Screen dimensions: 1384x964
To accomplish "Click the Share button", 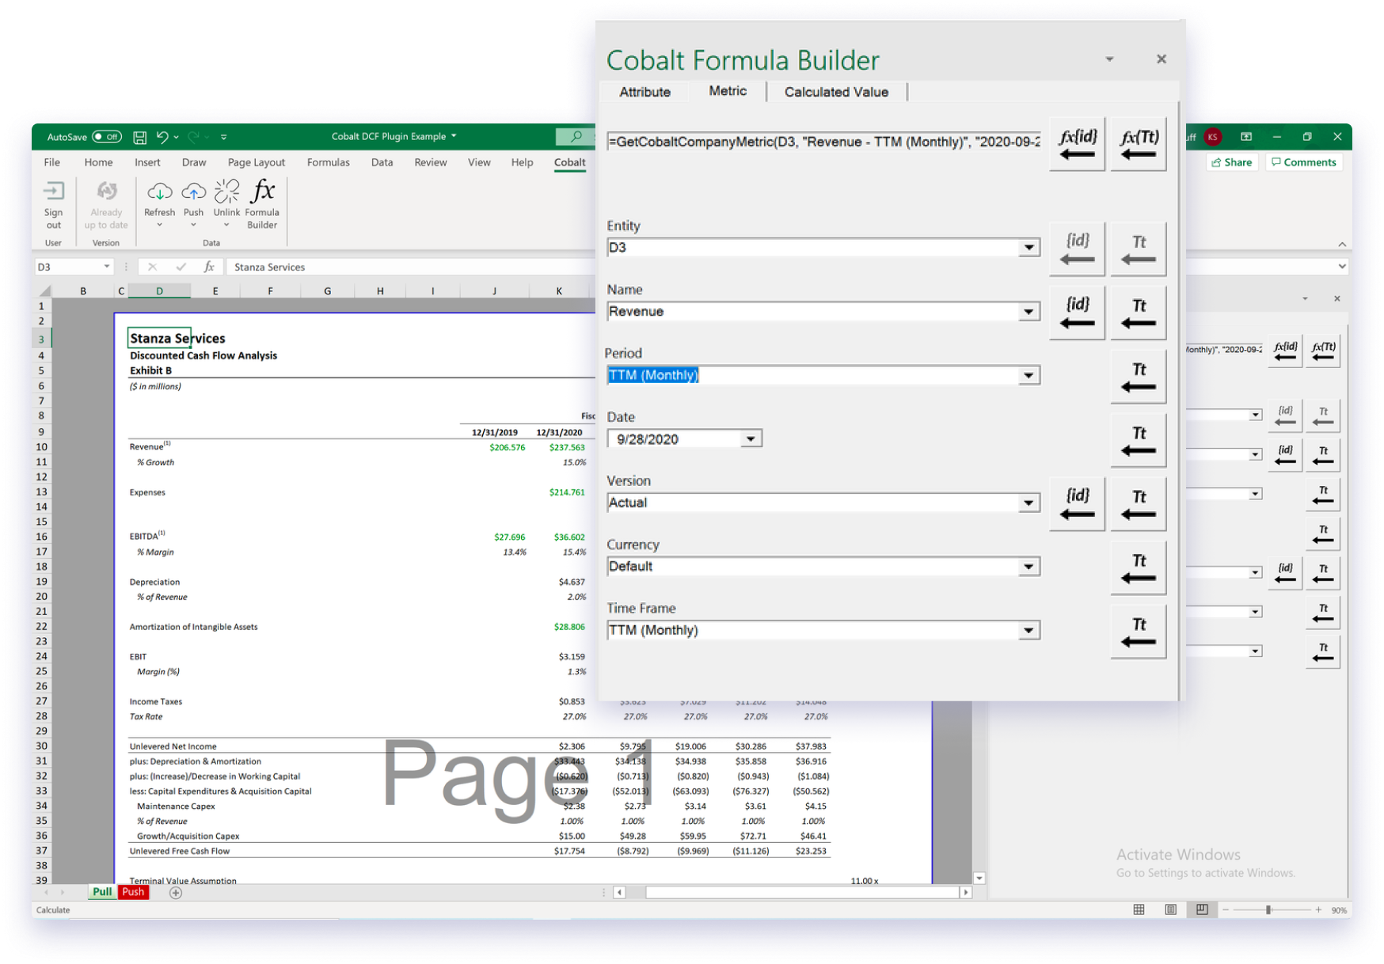I will tap(1232, 162).
